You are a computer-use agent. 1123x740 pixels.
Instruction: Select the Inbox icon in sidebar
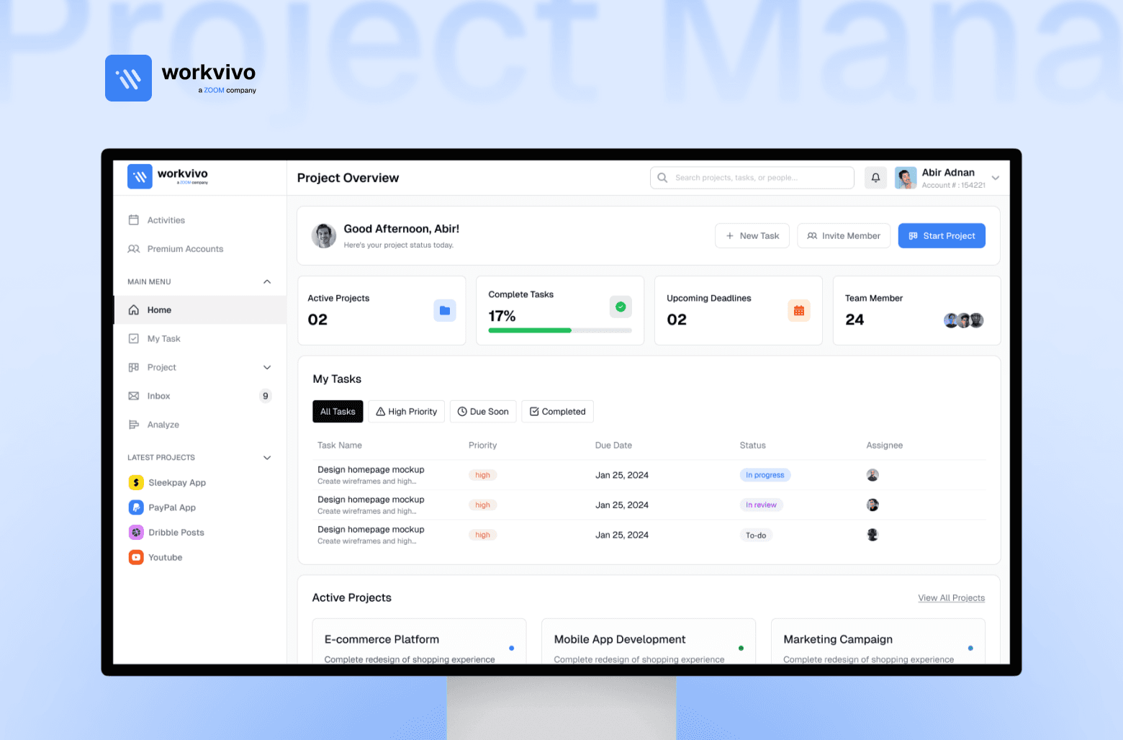(134, 396)
